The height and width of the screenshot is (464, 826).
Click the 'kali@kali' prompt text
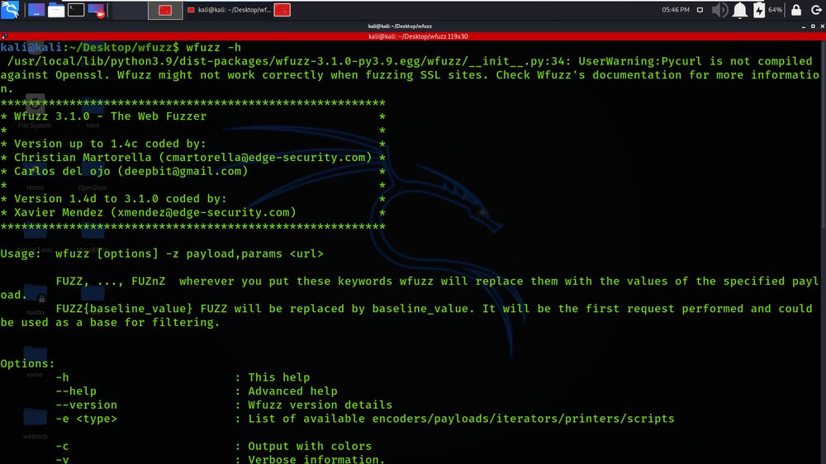31,47
